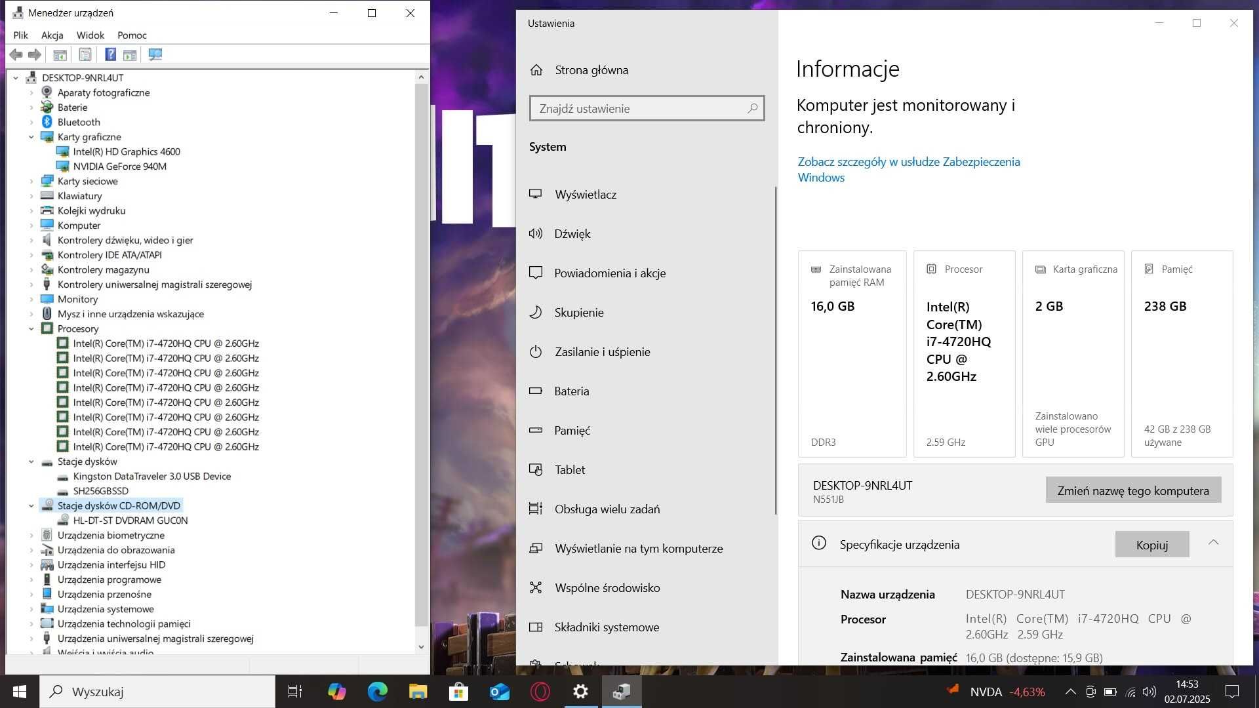Select NVIDIA GeForce 940M device
1259x708 pixels.
pyautogui.click(x=120, y=167)
